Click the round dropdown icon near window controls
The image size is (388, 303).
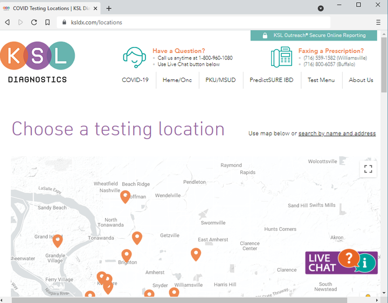point(321,9)
